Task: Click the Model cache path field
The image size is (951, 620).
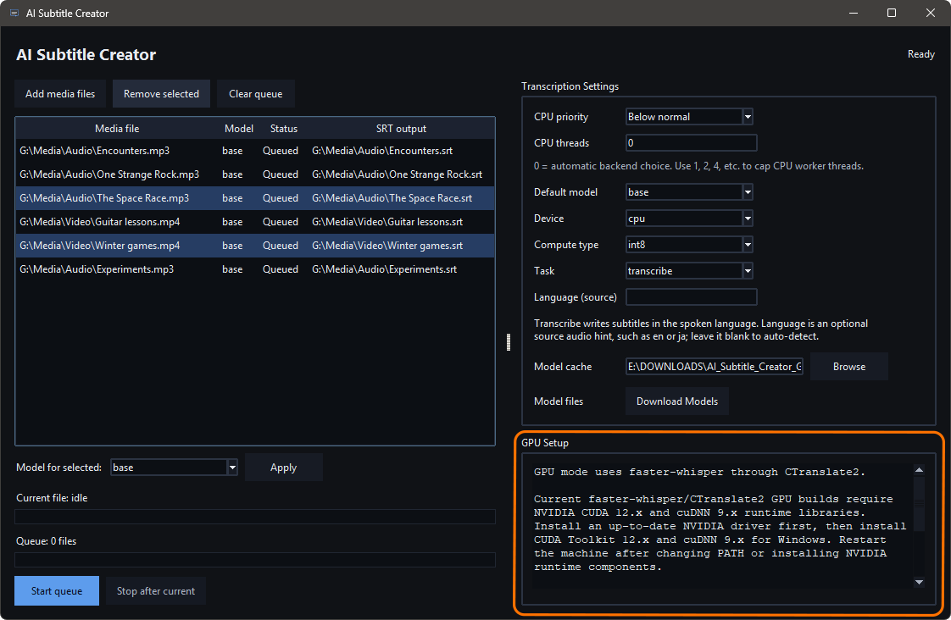Action: pos(714,367)
